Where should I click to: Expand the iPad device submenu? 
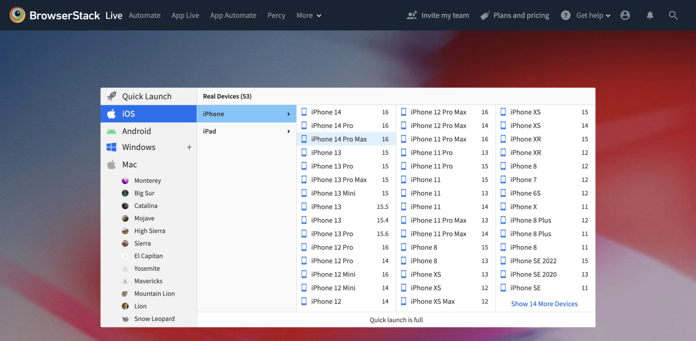tap(246, 131)
